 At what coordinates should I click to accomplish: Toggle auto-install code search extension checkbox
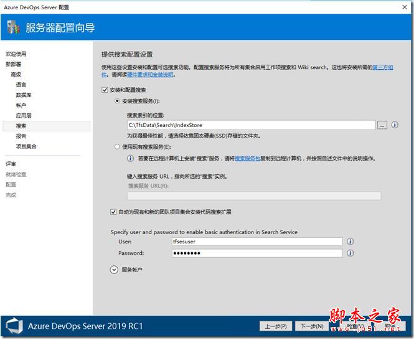(x=113, y=212)
